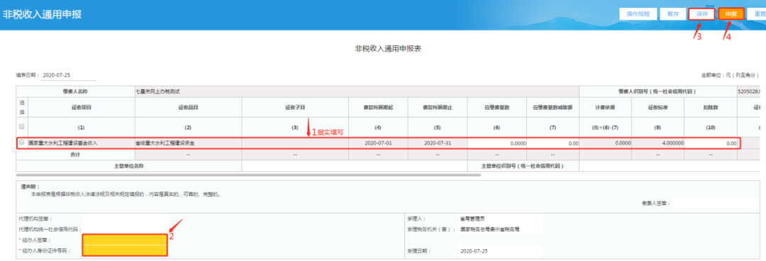766x261 pixels.
Task: Click the 金额单位 note at top right
Action: 731,76
